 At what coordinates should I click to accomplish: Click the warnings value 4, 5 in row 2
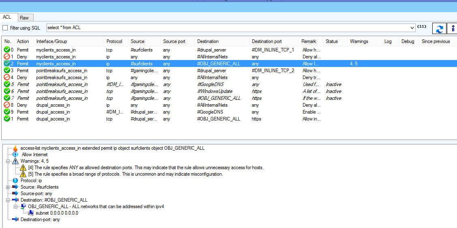click(354, 64)
